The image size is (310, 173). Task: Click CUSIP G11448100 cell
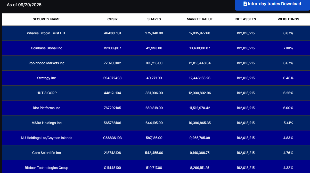(x=112, y=168)
